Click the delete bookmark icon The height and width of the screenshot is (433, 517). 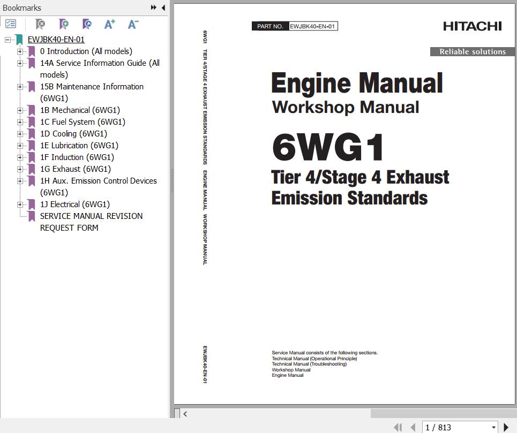coord(40,24)
